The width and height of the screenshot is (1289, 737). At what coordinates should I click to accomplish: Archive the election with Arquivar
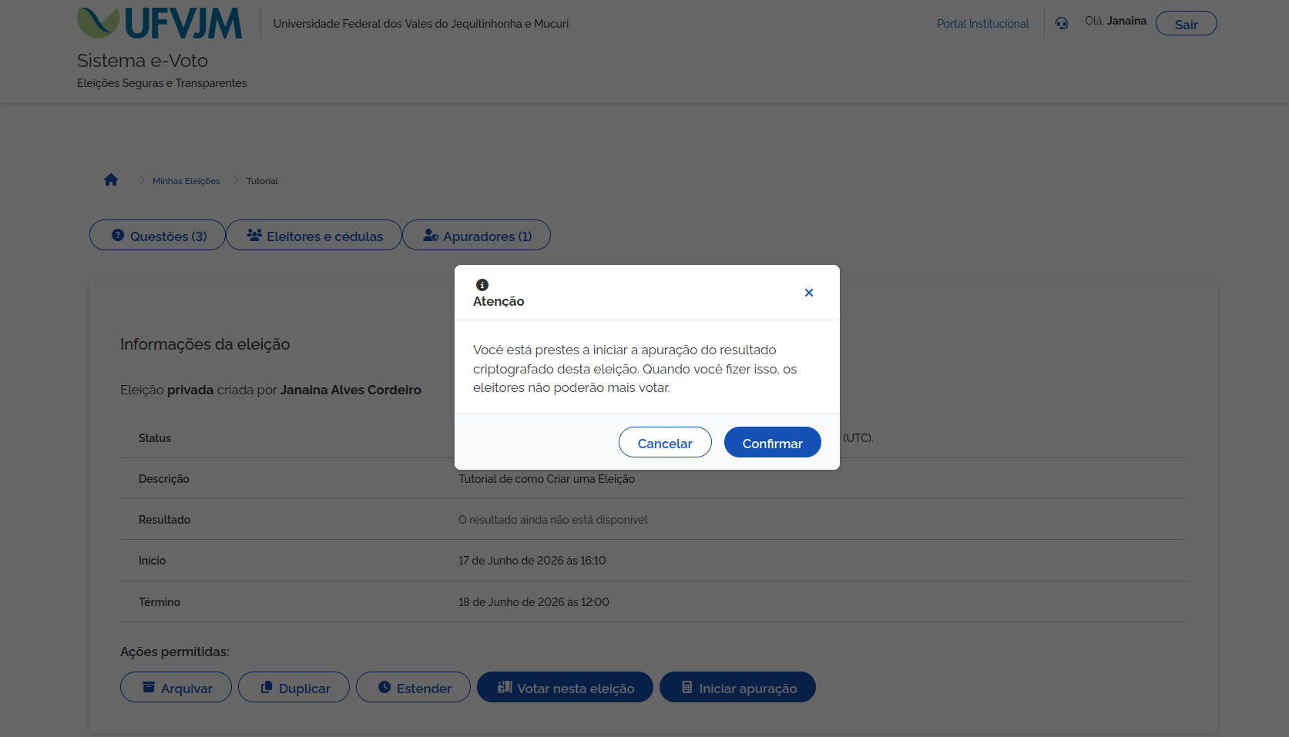point(176,687)
